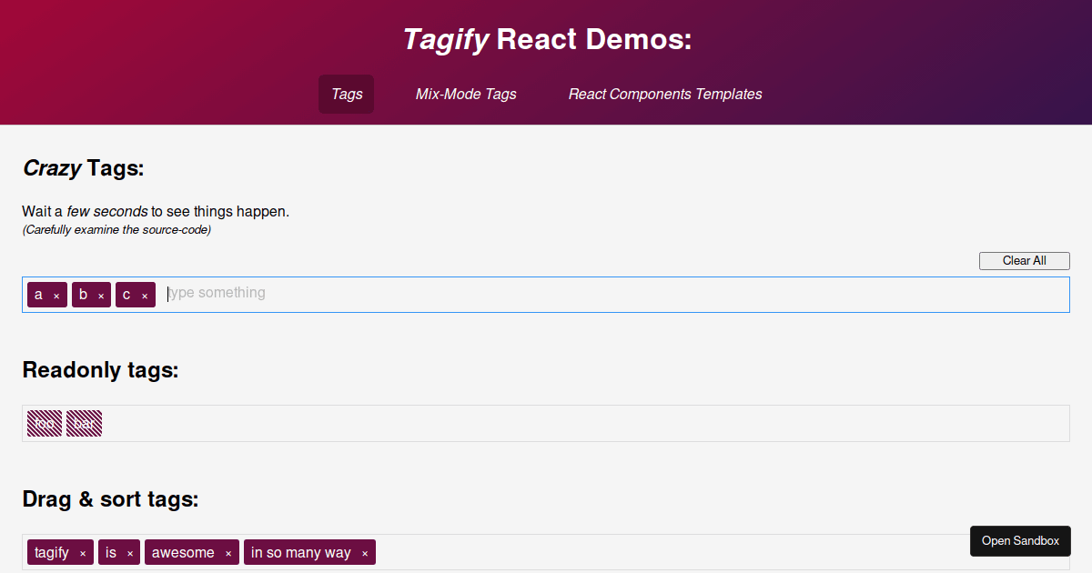Image resolution: width=1092 pixels, height=573 pixels.
Task: Remove tag "in so many way"
Action: coord(363,552)
